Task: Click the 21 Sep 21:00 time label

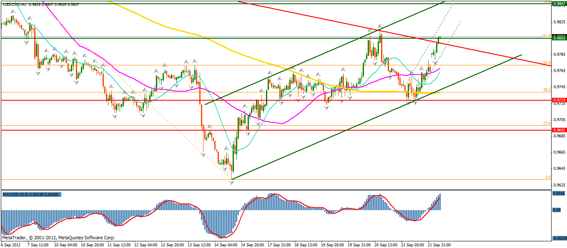Action: [438, 245]
